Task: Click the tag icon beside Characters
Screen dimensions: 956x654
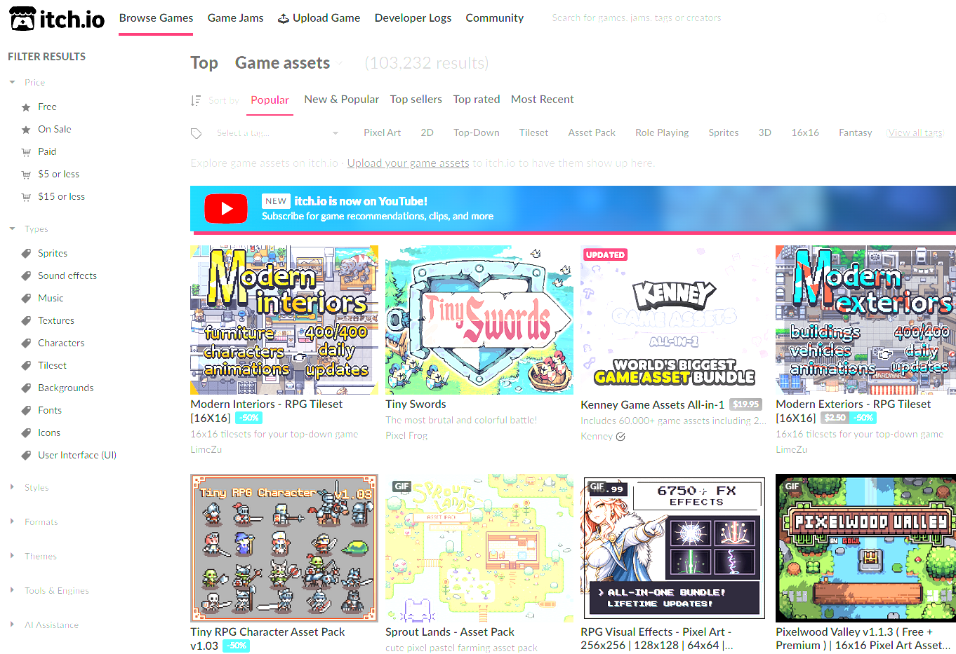Action: (x=26, y=343)
